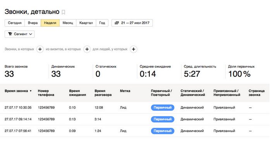The width and height of the screenshot is (271, 146).
Task: Click Среднее ожидание value 0:14
Action: pyautogui.click(x=148, y=74)
